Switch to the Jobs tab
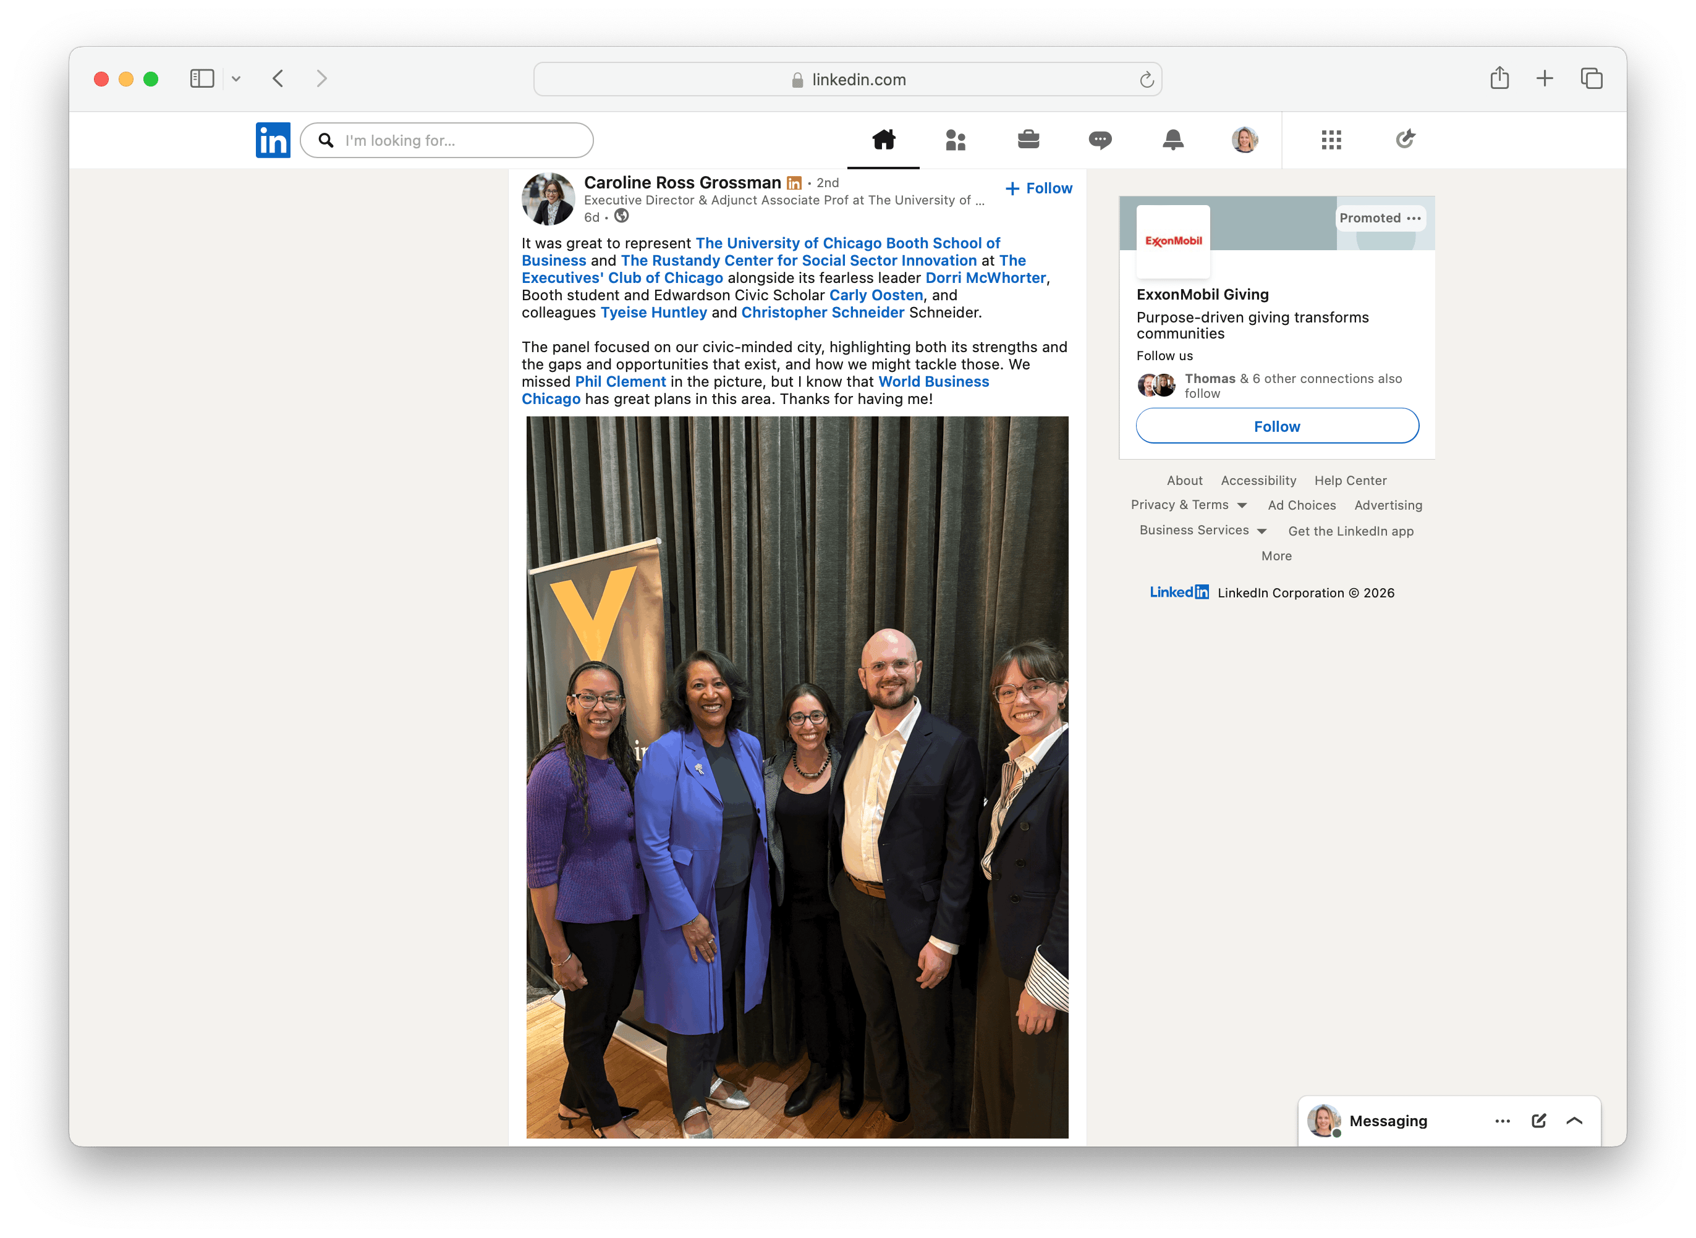Viewport: 1696px width, 1238px height. click(x=1028, y=140)
